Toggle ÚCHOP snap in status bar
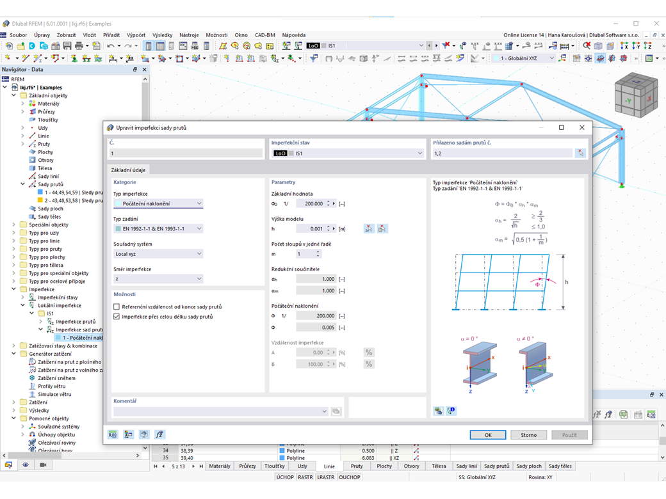This screenshot has width=666, height=499. tap(285, 477)
